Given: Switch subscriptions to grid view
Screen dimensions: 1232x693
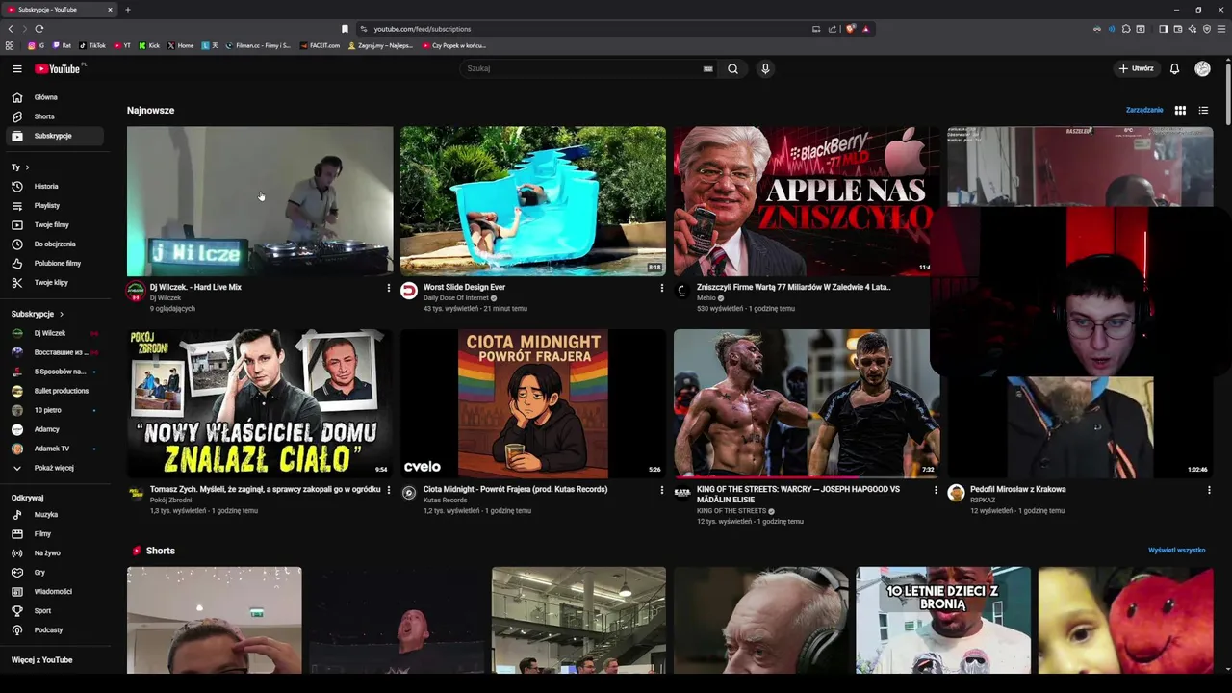Looking at the screenshot, I should [1180, 110].
